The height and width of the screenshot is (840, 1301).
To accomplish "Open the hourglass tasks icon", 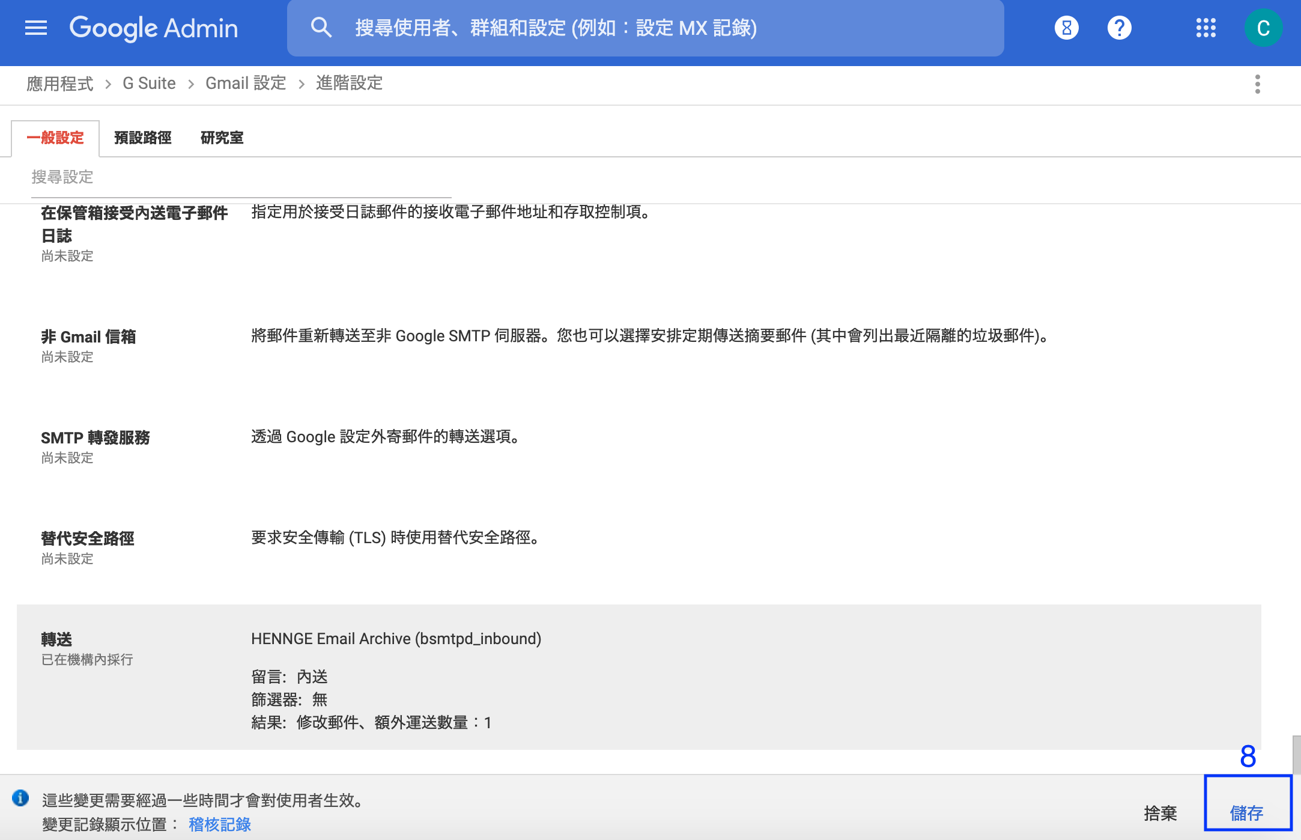I will [1067, 28].
